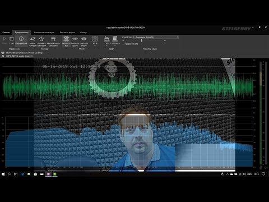
Task: Click the input language indicator in tray
Action: (x=249, y=174)
